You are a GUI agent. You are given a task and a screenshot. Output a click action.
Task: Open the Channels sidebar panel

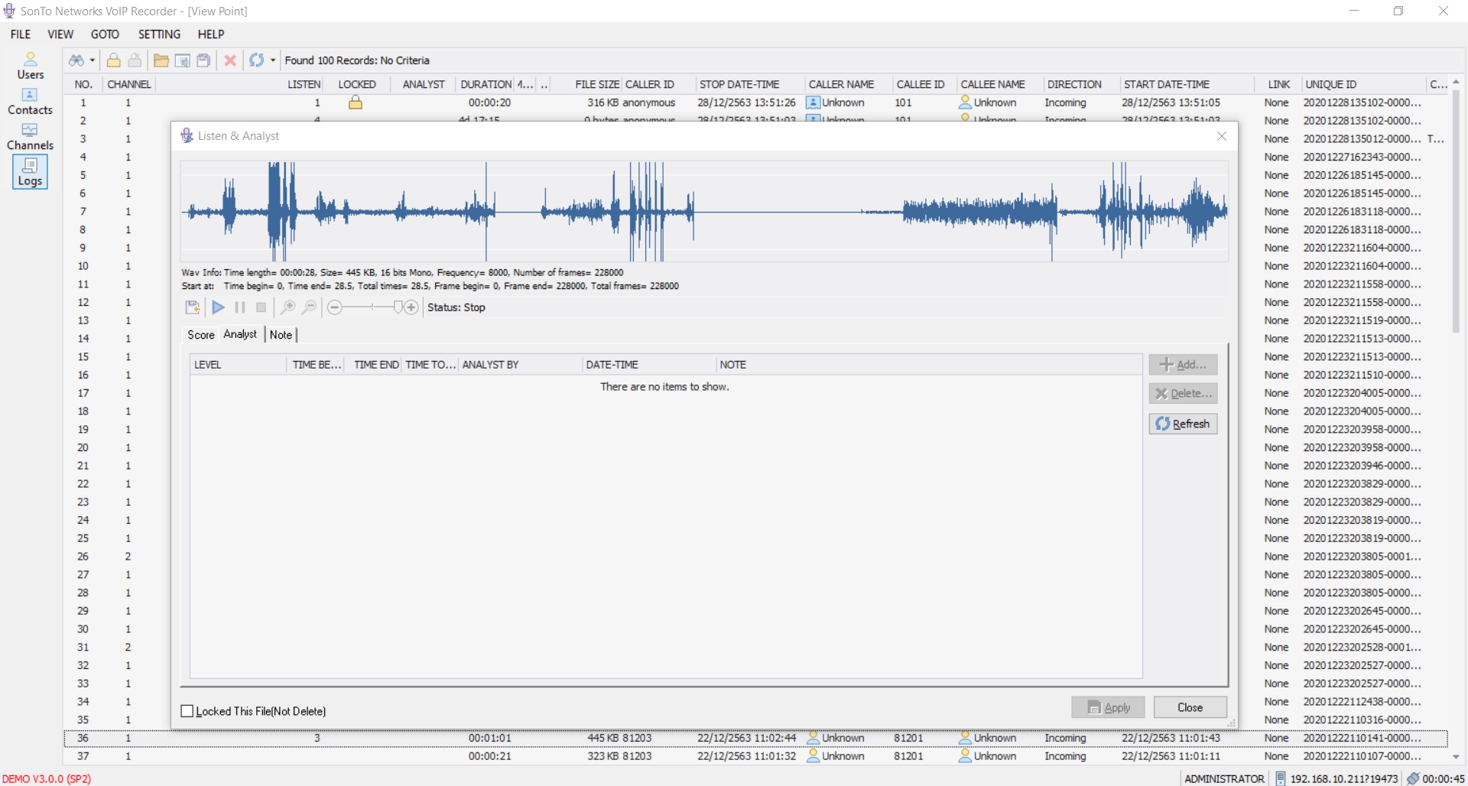coord(31,137)
